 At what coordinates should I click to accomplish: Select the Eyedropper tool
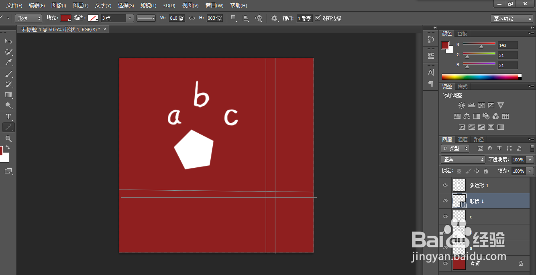point(8,63)
